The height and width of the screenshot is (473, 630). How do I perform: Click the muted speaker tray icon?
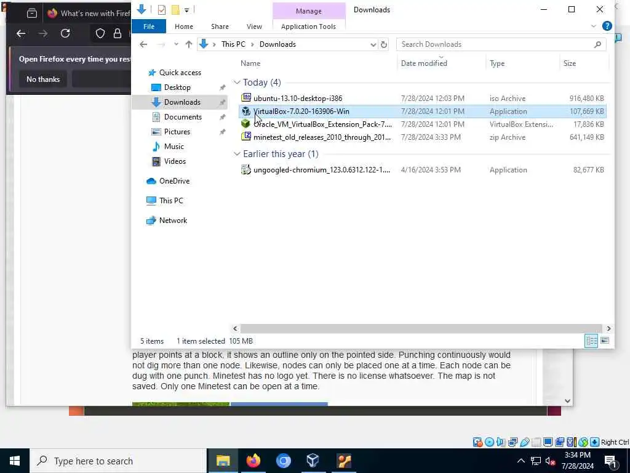551,461
